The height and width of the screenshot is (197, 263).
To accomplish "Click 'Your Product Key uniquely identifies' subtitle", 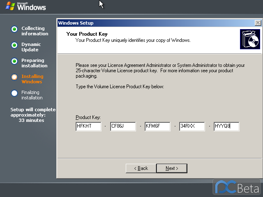I will tap(133, 40).
